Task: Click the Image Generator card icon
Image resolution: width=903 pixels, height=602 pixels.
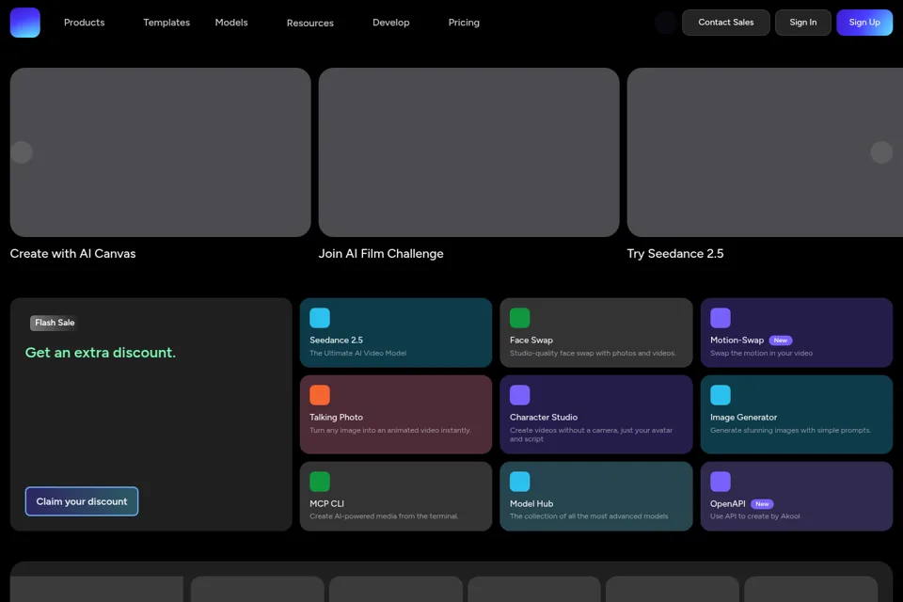Action: tap(720, 395)
